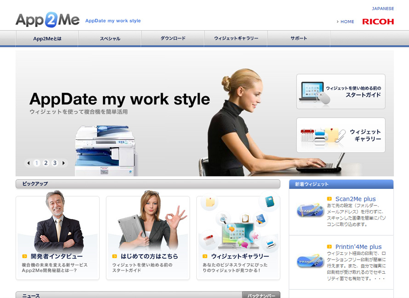This screenshot has width=409, height=298.
Task: Click the orange arrow beside Printin'4Me plus
Action: click(x=329, y=247)
